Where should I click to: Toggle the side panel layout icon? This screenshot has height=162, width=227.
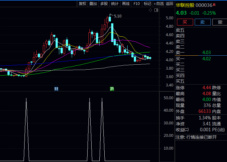tap(156, 10)
